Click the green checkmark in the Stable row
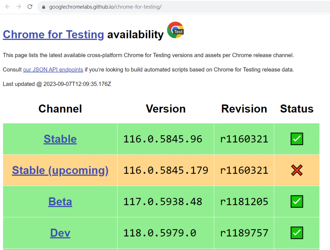Image resolution: width=330 pixels, height=250 pixels. pos(296,139)
